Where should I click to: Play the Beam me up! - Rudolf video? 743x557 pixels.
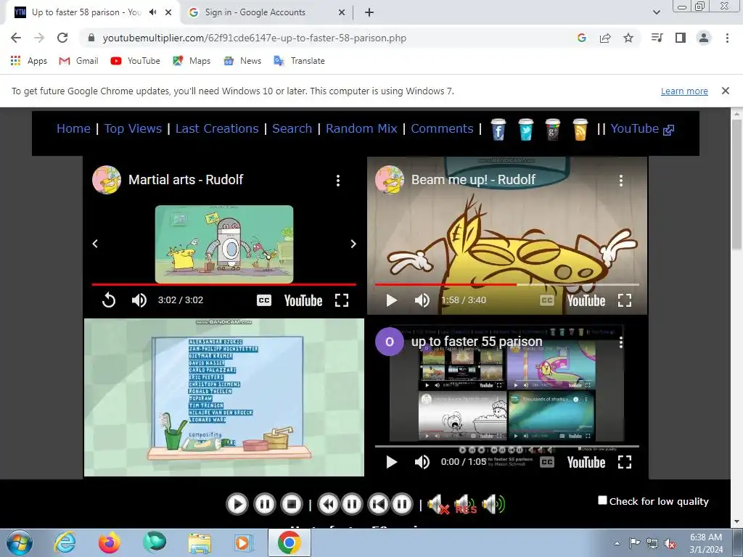[391, 300]
